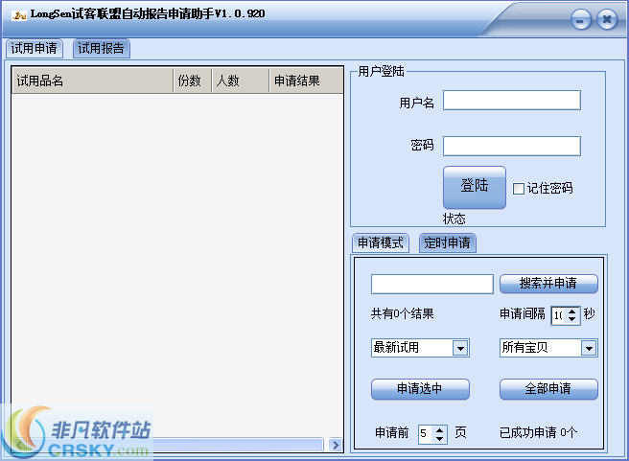This screenshot has height=461, width=629.
Task: Open the 申请模式 tab
Action: pyautogui.click(x=381, y=242)
